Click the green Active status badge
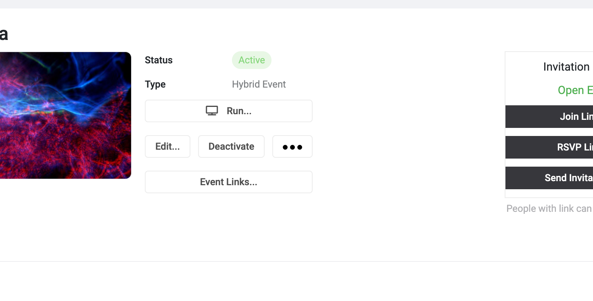The image size is (593, 301). [x=251, y=60]
